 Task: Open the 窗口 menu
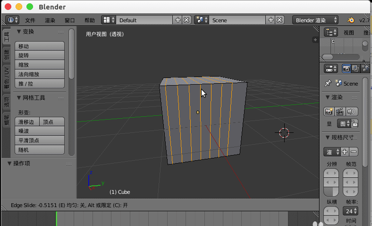pyautogui.click(x=70, y=20)
